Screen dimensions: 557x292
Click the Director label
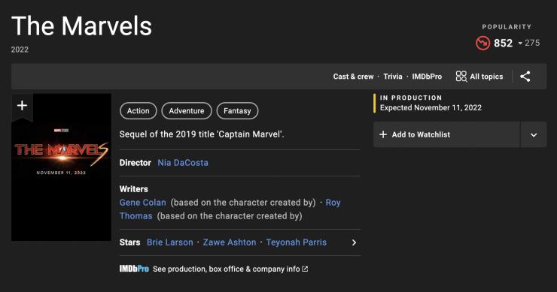click(x=135, y=163)
